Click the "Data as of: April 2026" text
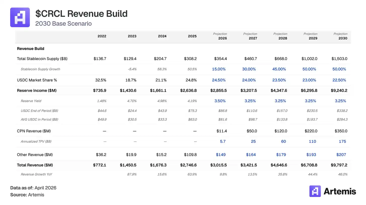366x205 pixels. (33, 188)
